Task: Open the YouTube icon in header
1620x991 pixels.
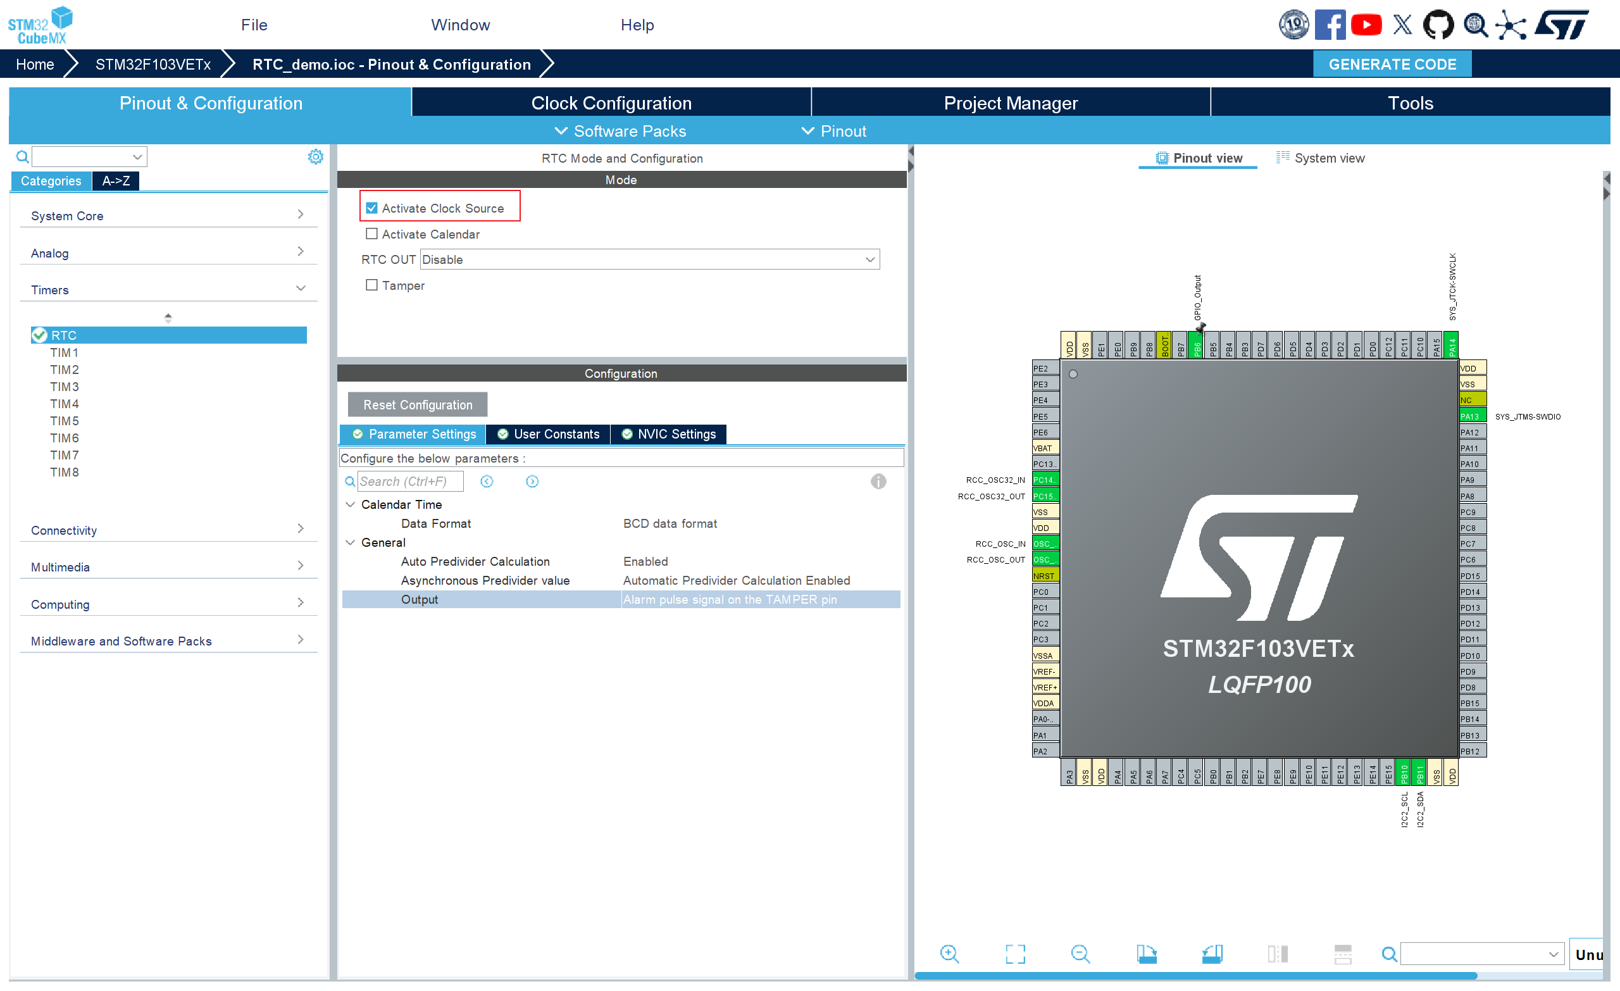Action: tap(1366, 25)
